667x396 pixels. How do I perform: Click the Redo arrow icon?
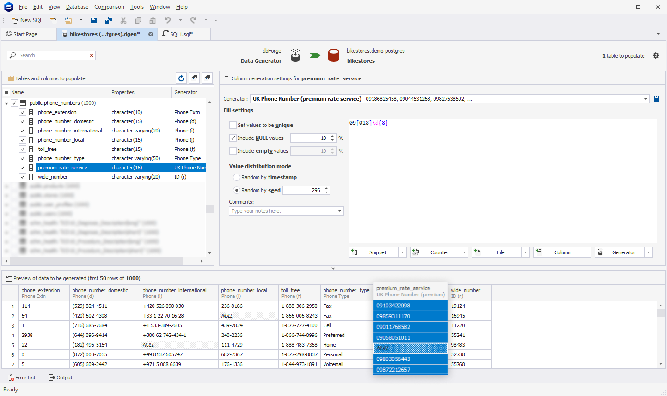(193, 20)
